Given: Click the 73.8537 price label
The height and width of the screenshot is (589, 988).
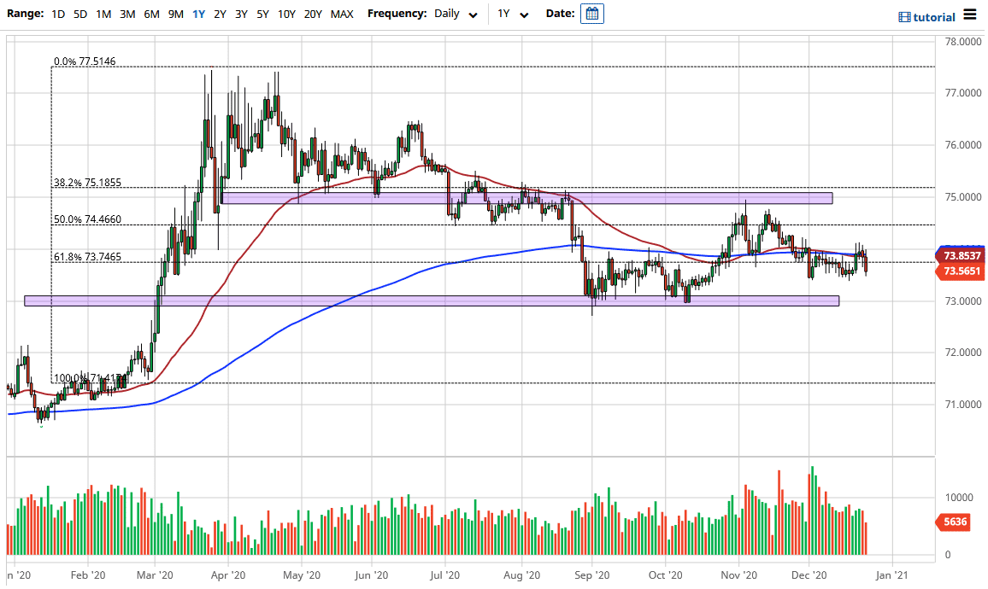Looking at the screenshot, I should point(963,255).
